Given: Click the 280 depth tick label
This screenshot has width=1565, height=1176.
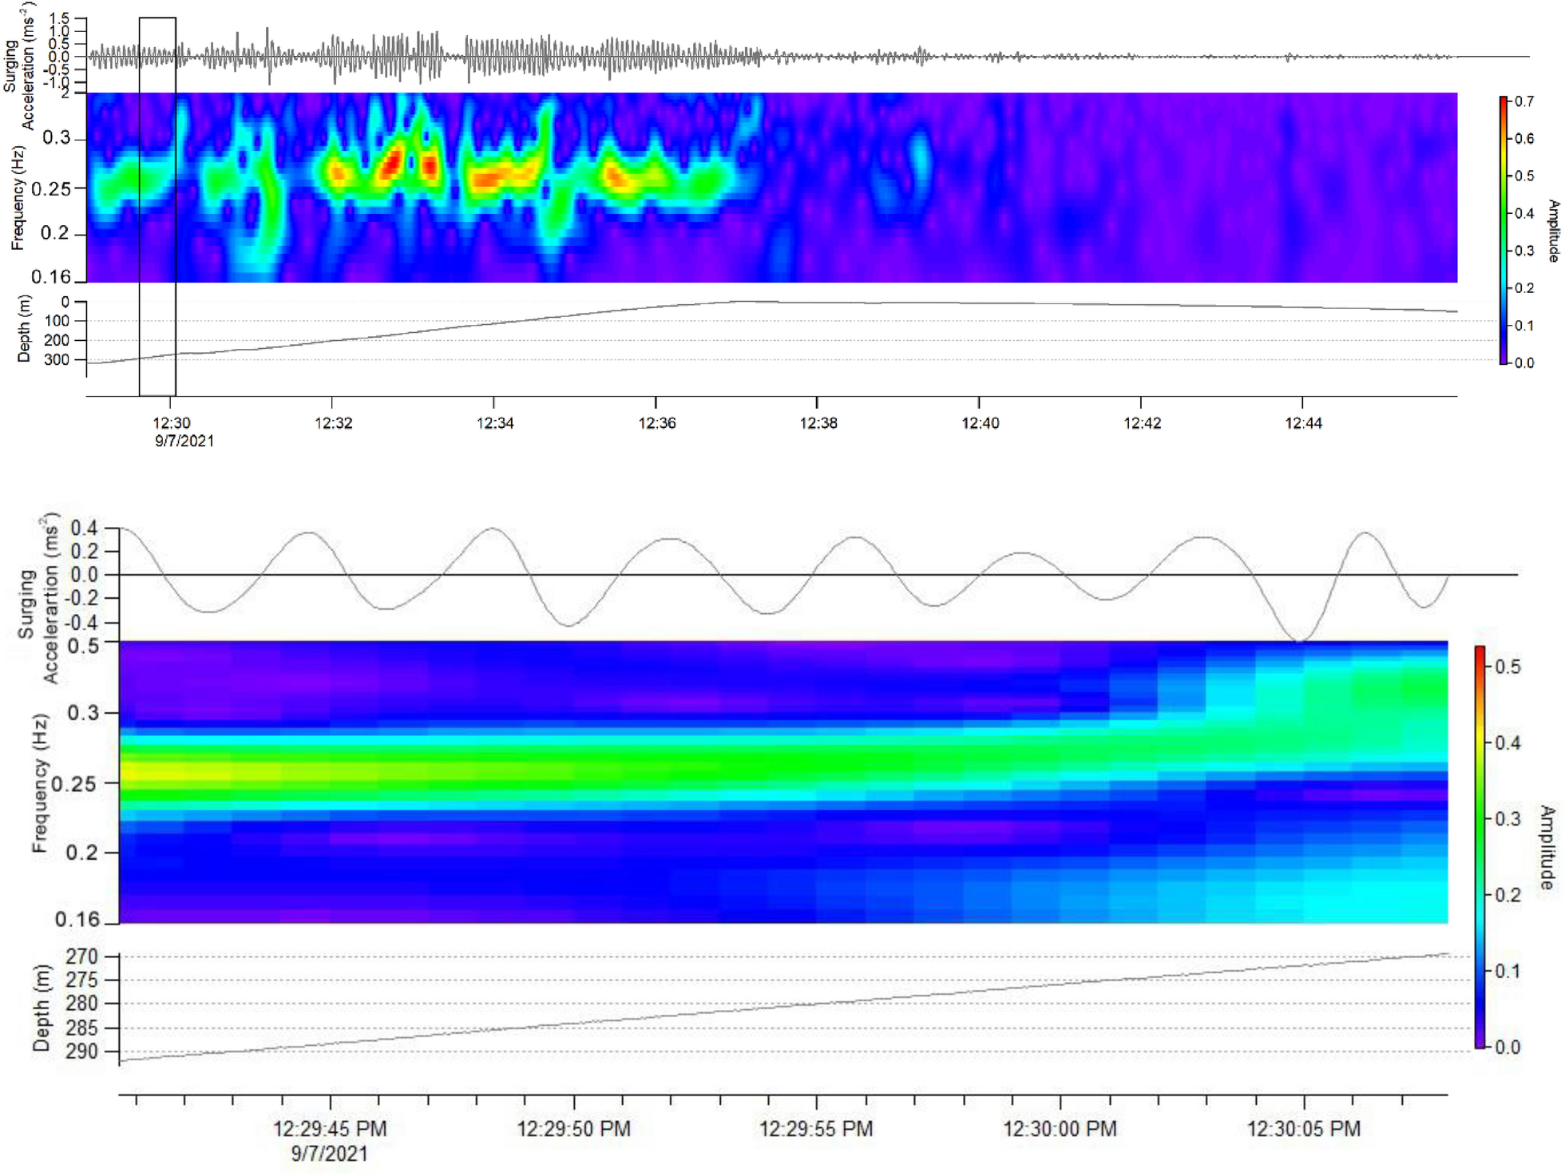Looking at the screenshot, I should coord(81,1004).
